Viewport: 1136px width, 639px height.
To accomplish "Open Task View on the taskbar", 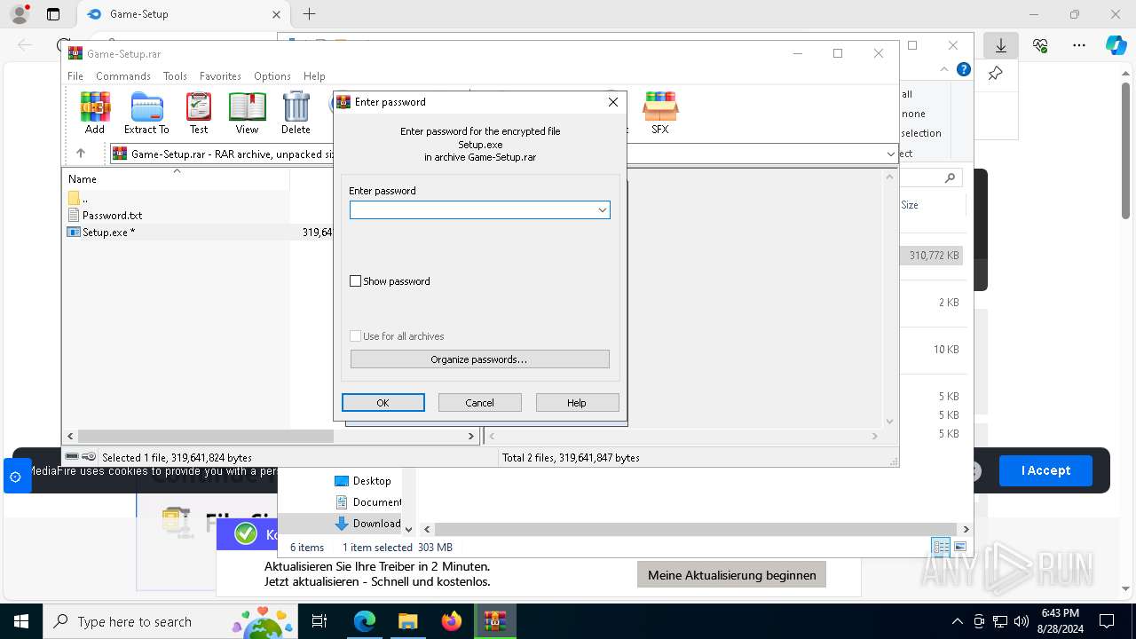I will pyautogui.click(x=319, y=621).
